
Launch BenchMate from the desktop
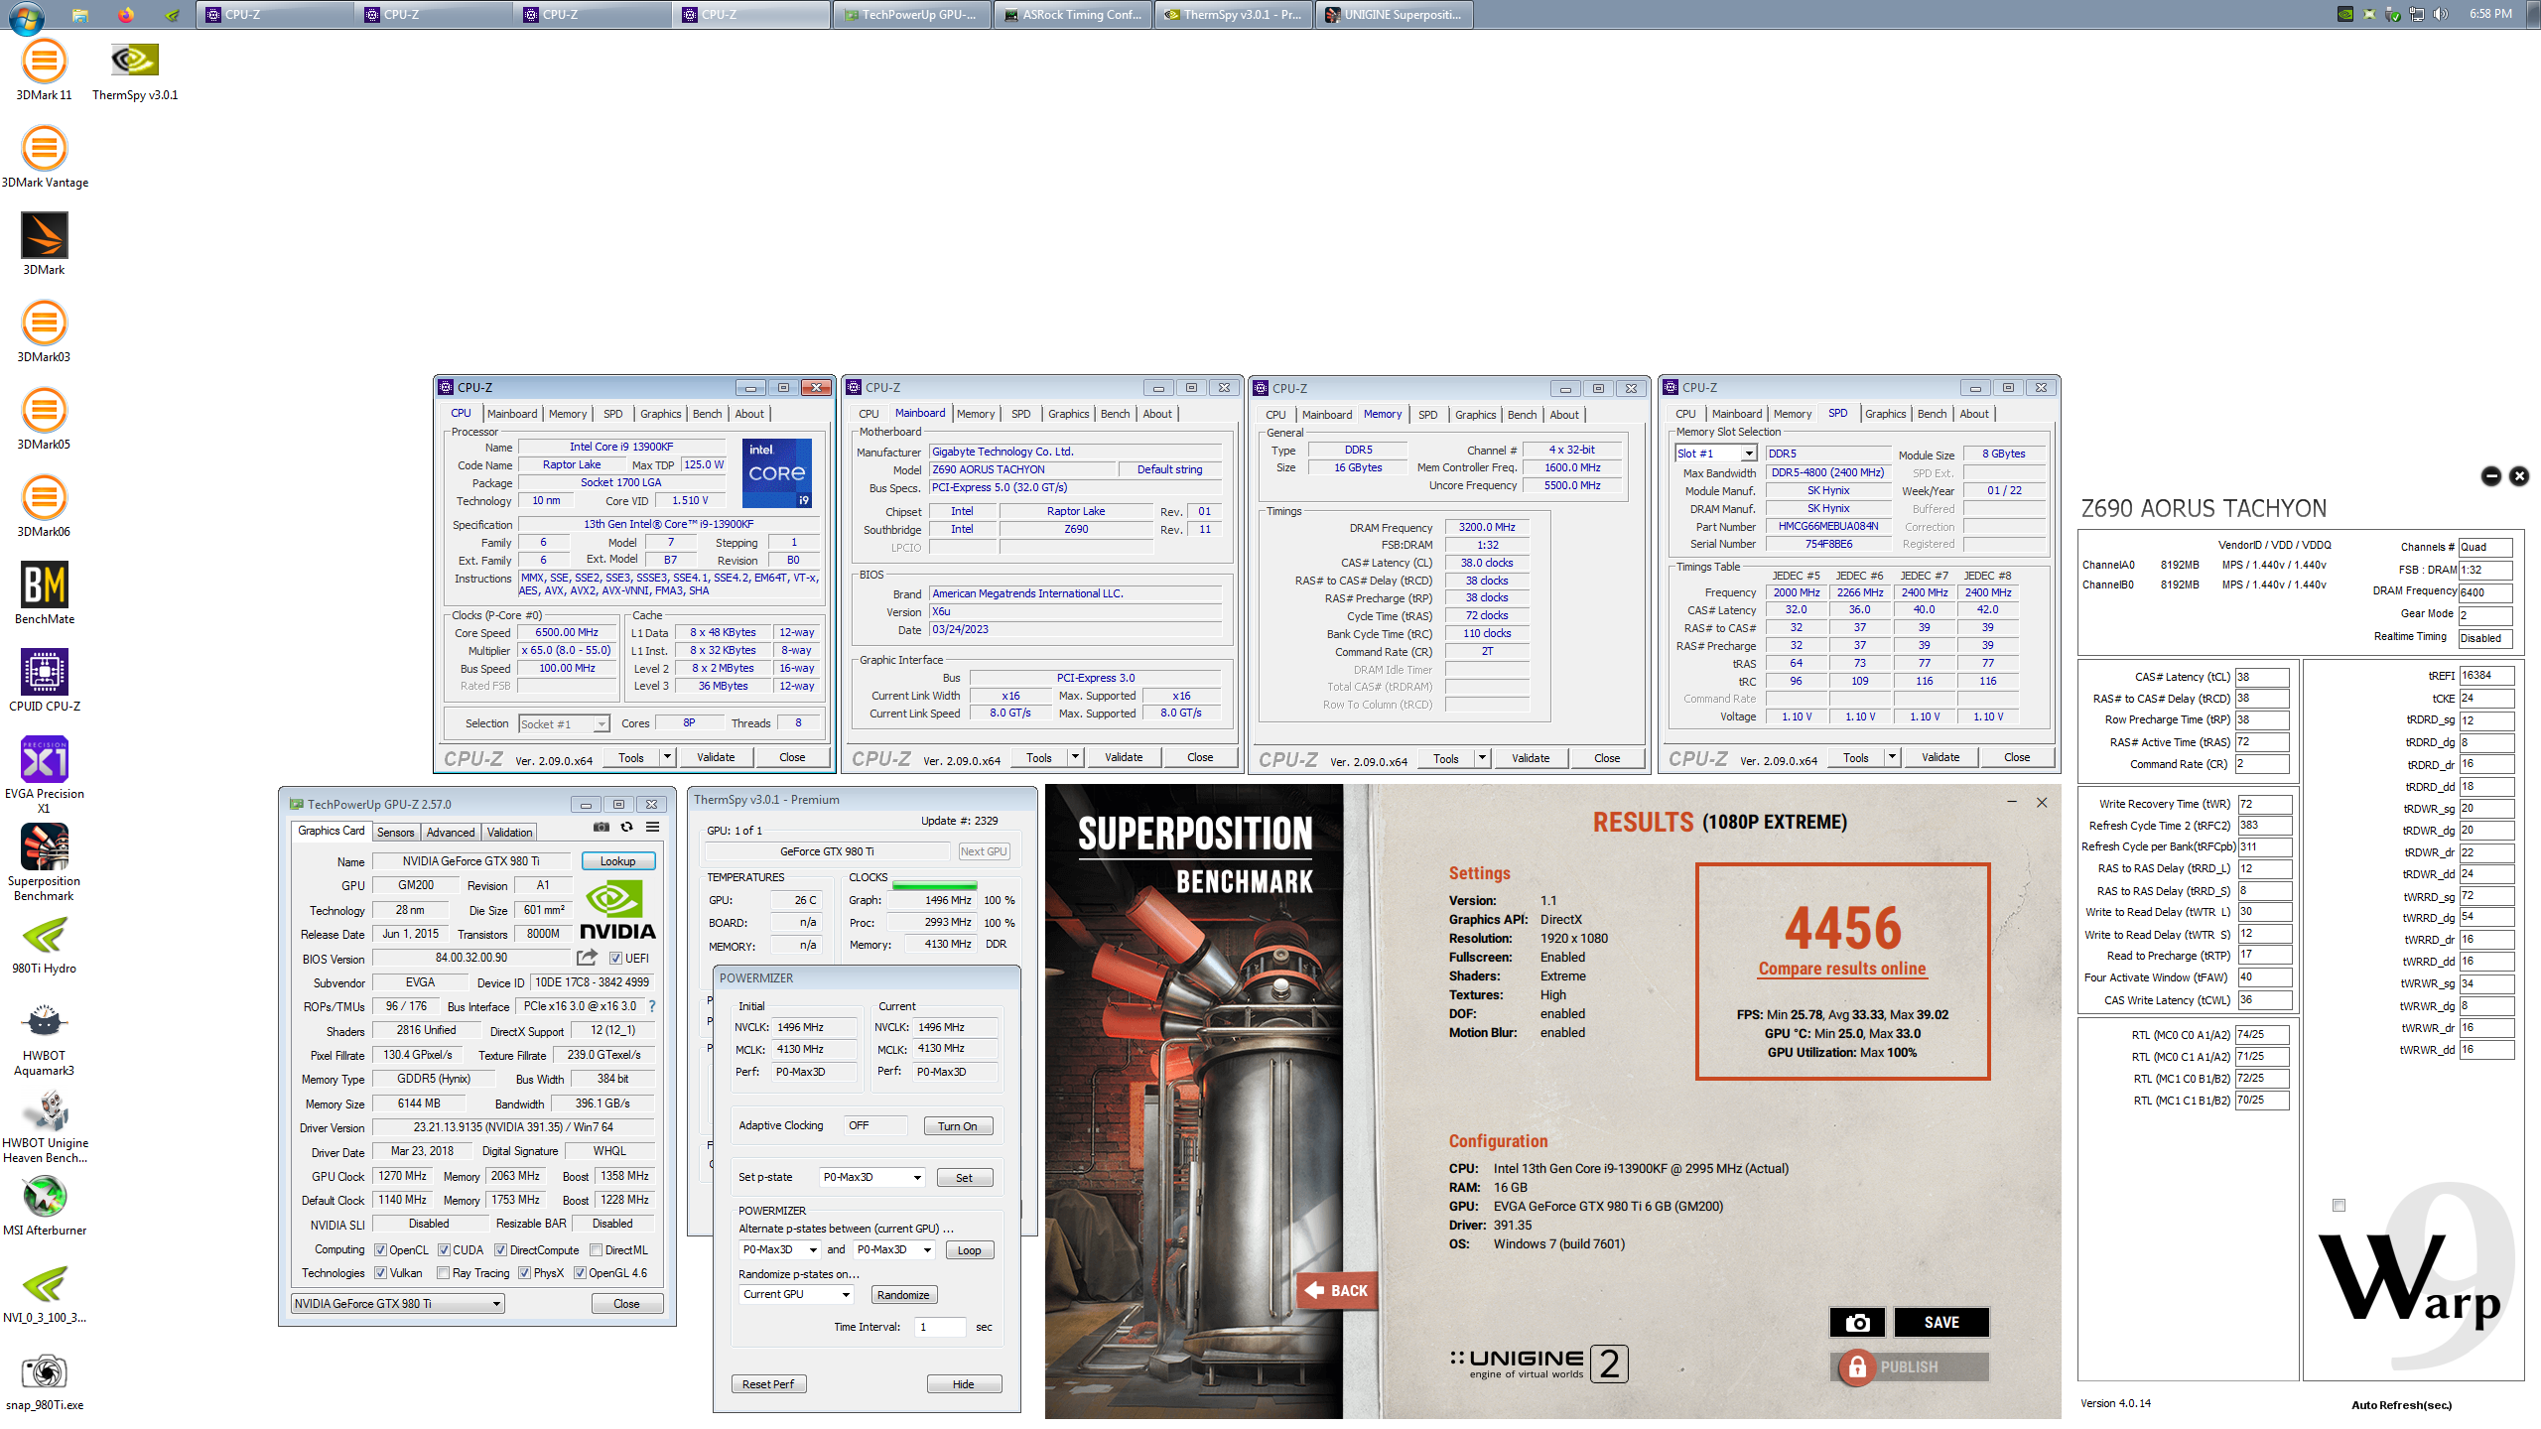click(44, 593)
